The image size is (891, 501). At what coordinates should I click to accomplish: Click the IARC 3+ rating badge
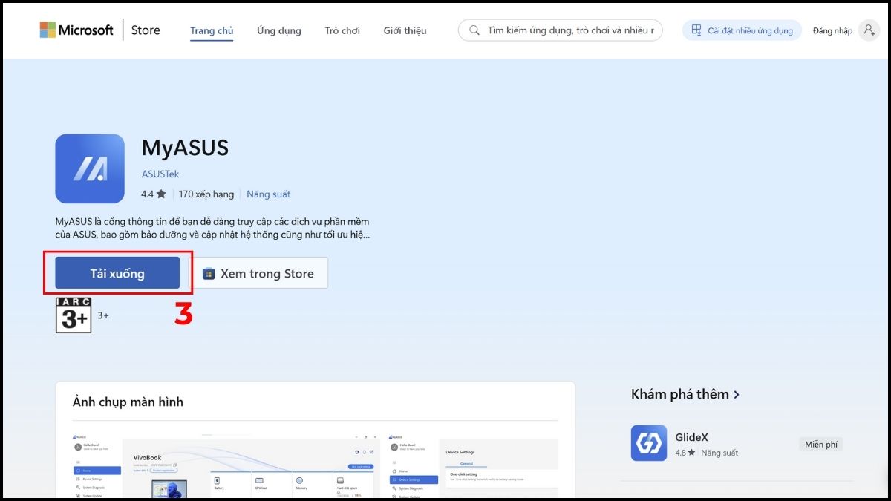pyautogui.click(x=74, y=315)
